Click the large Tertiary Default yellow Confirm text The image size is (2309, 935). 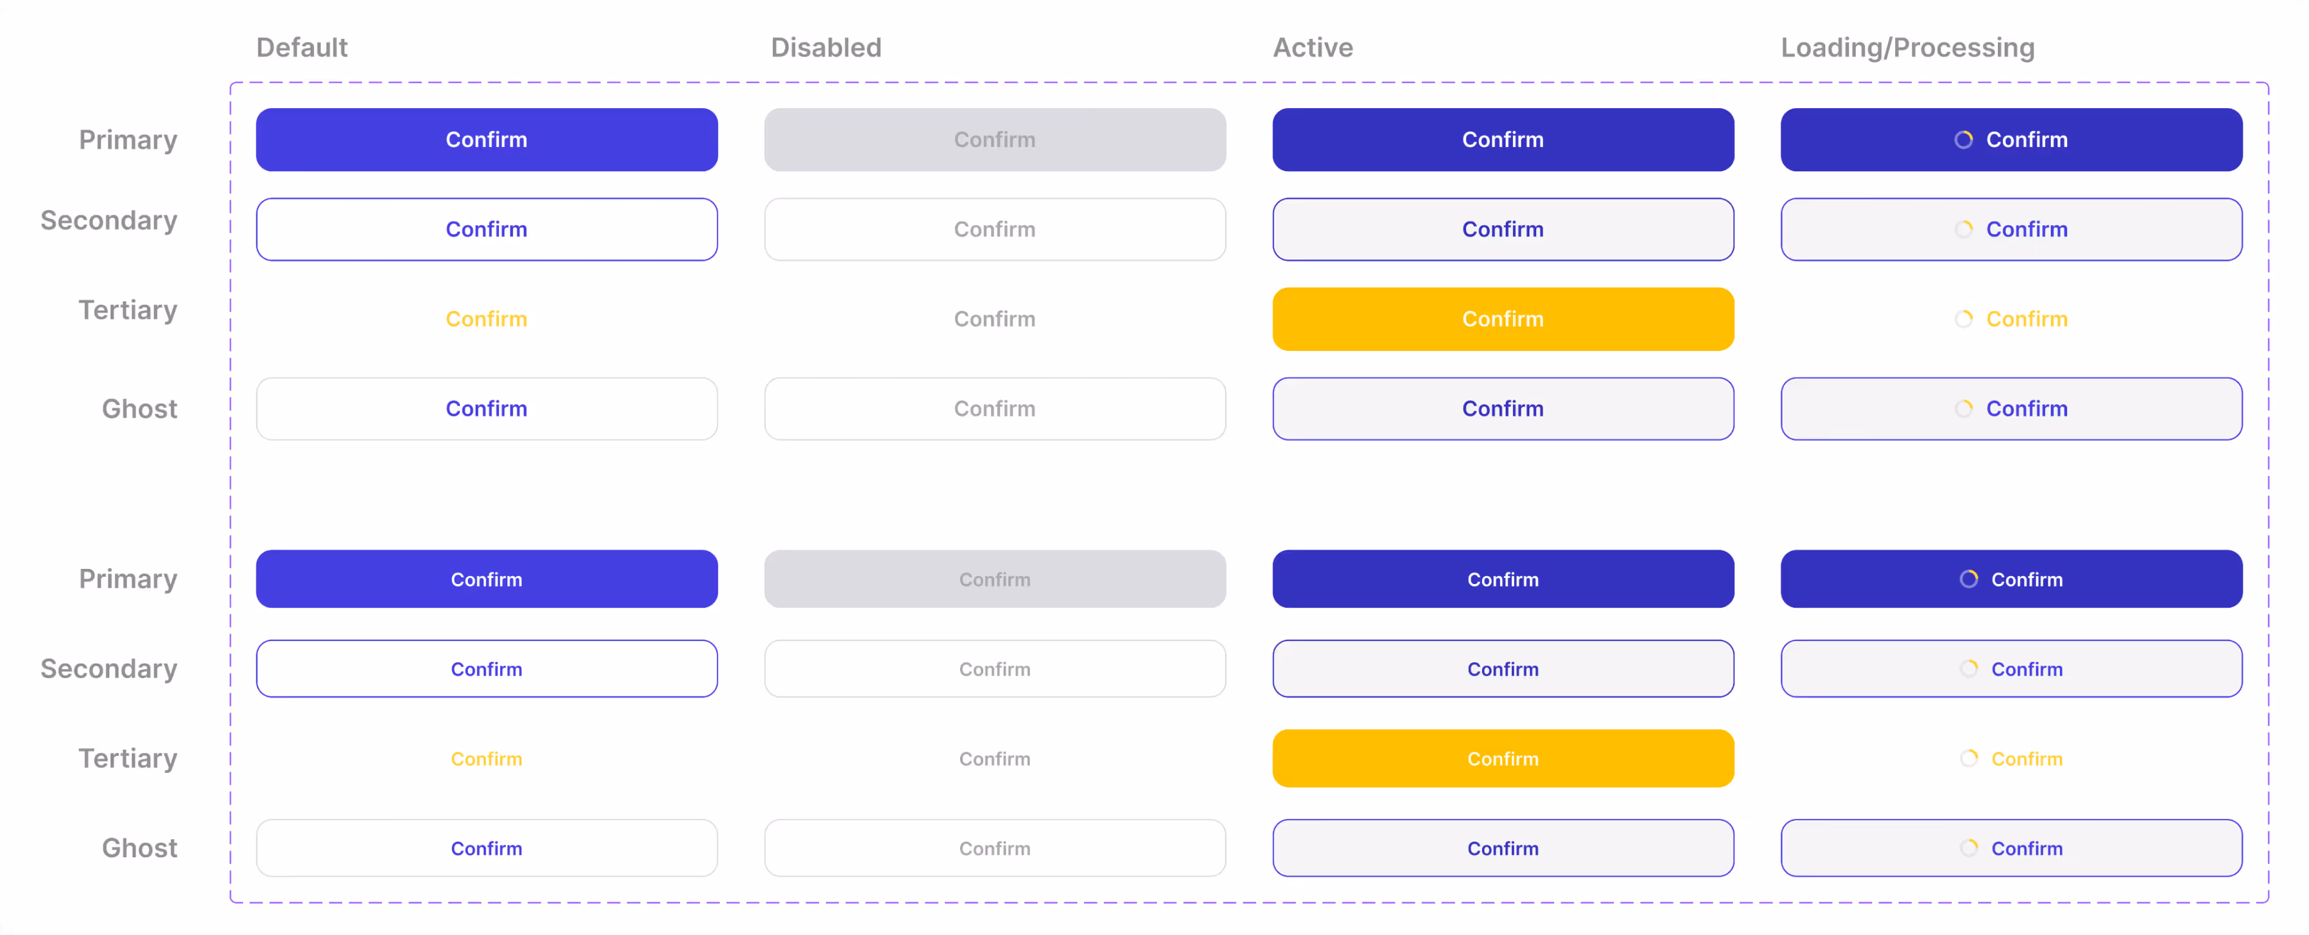click(487, 319)
